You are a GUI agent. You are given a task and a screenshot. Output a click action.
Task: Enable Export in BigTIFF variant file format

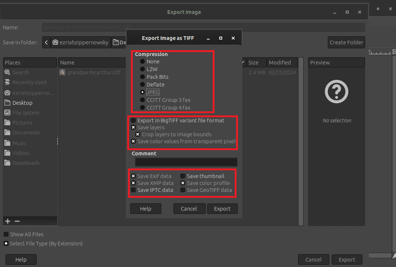point(133,120)
